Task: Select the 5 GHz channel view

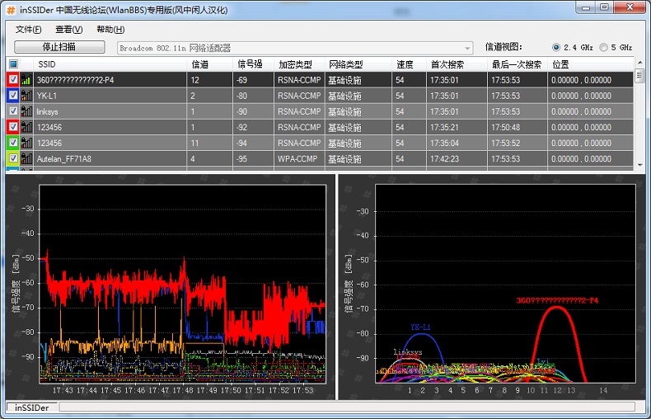Action: 604,47
